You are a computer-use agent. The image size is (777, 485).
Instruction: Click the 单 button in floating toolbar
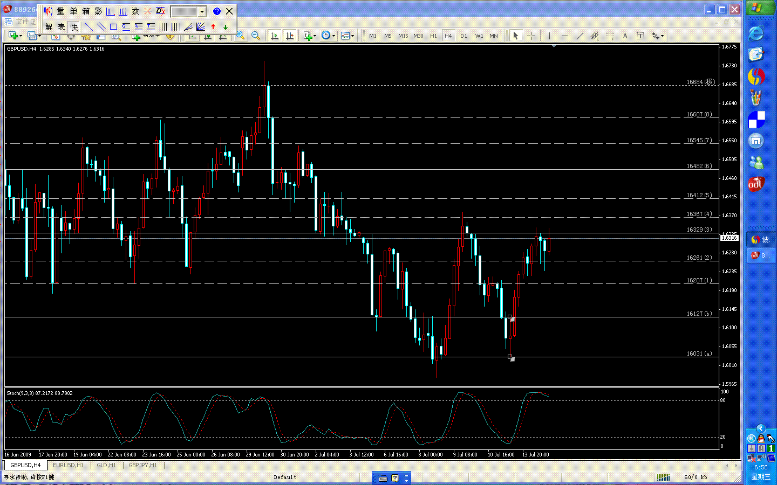(73, 11)
